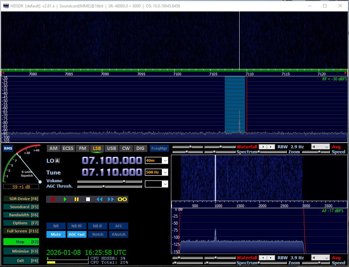Screen dimensions: 349x267
Task: Click the Stop [F2] button
Action: click(x=21, y=241)
